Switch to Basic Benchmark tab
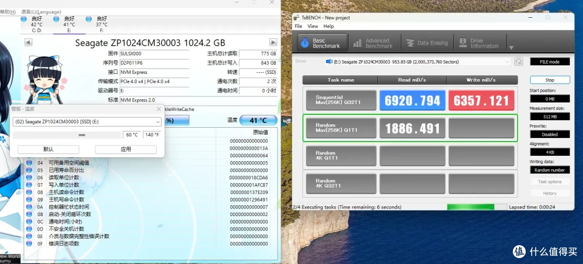 tap(322, 43)
